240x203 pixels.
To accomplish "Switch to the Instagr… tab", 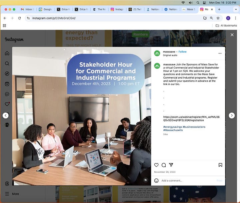I will (x=117, y=9).
